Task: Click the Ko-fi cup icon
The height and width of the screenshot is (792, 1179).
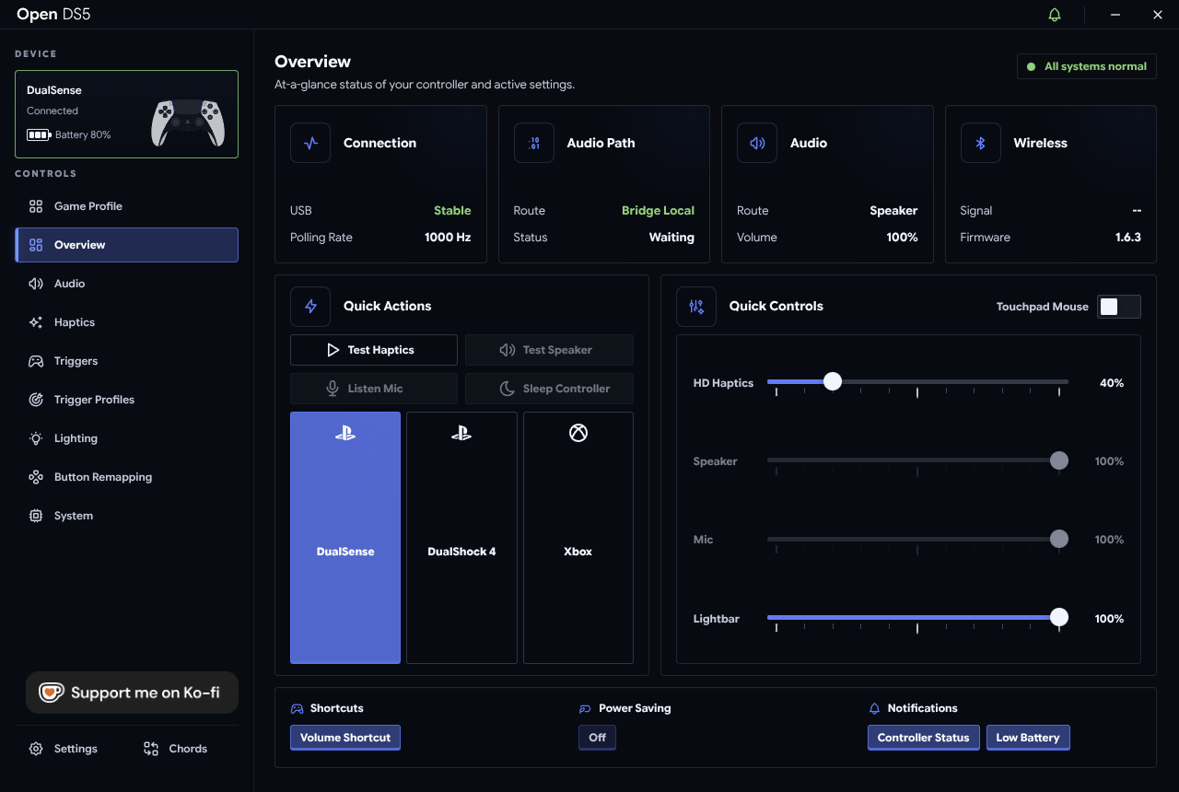Action: [51, 693]
